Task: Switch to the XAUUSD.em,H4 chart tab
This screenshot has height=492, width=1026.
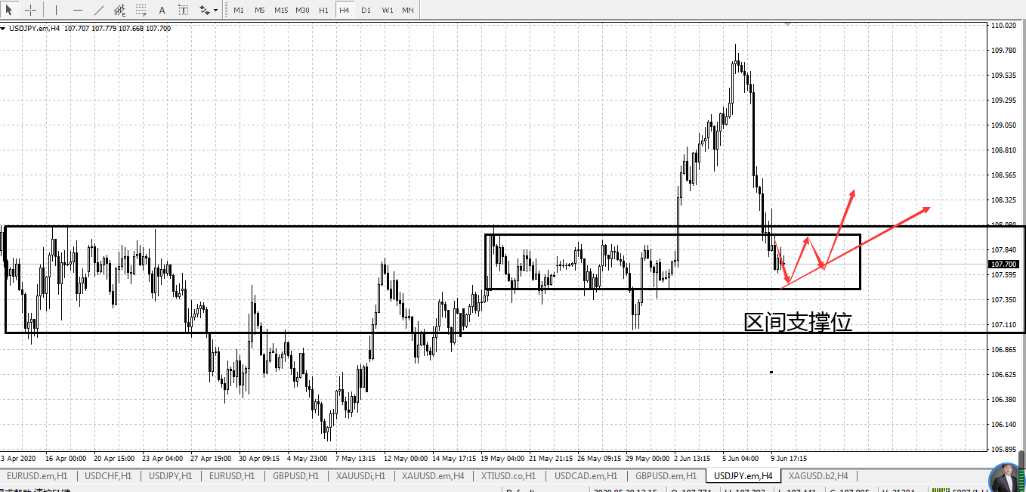Action: [433, 476]
